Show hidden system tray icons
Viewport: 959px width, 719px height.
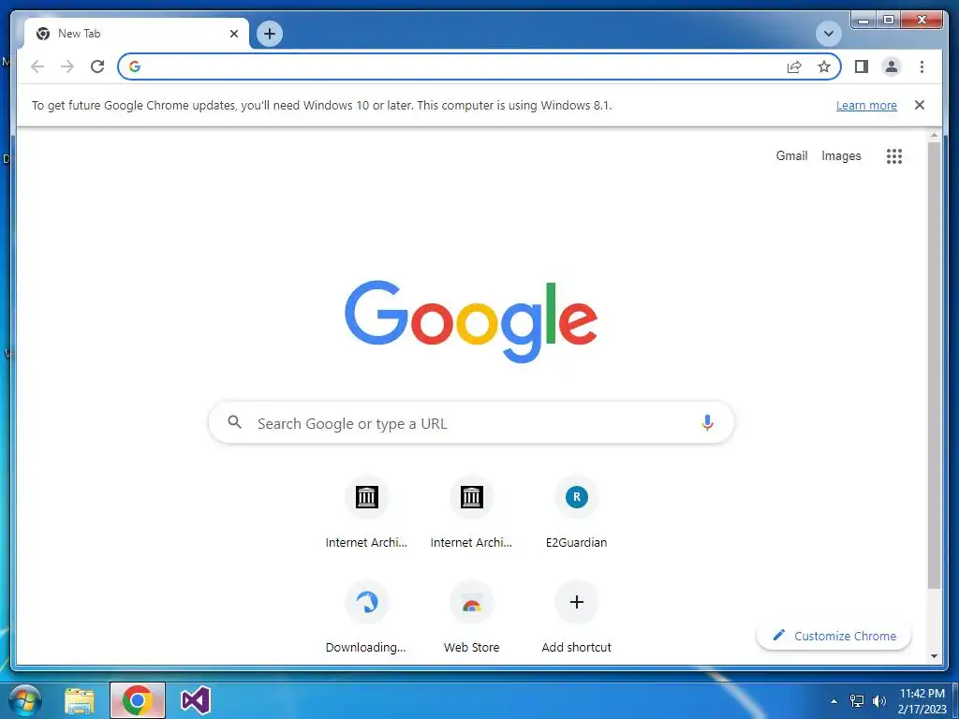pyautogui.click(x=834, y=701)
